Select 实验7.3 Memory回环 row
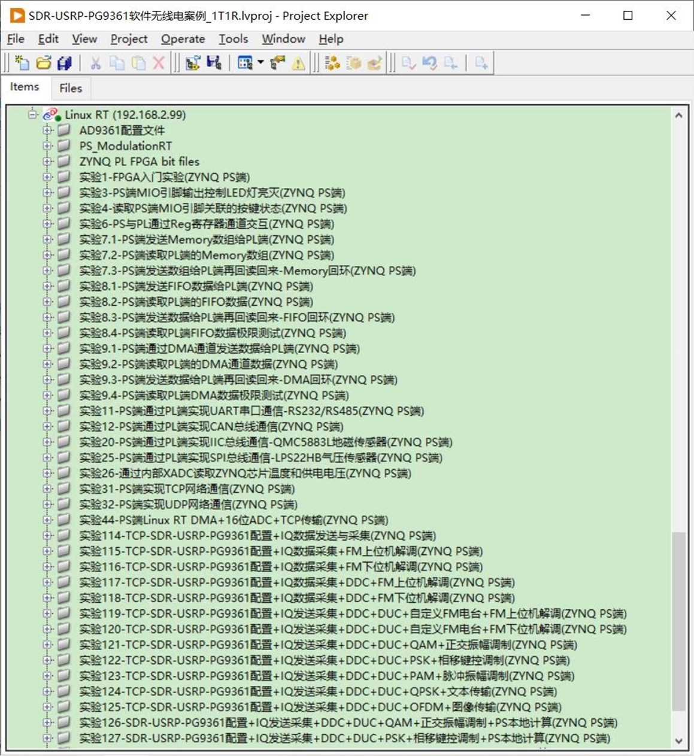Viewport: 694px width, 756px height. tap(247, 271)
